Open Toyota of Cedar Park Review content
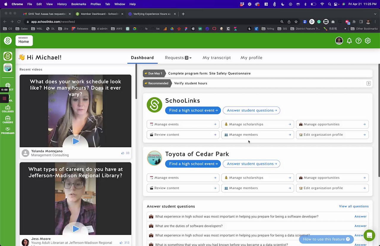380x246 pixels. pos(183,188)
